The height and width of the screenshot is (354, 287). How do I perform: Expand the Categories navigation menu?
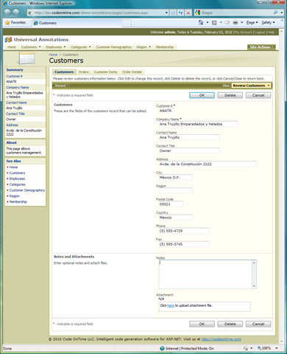[x=90, y=47]
